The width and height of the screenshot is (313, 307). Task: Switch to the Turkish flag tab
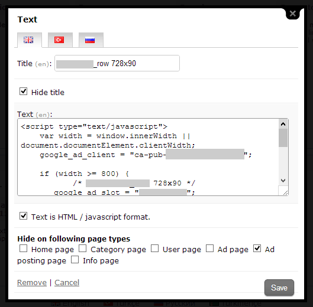click(60, 40)
